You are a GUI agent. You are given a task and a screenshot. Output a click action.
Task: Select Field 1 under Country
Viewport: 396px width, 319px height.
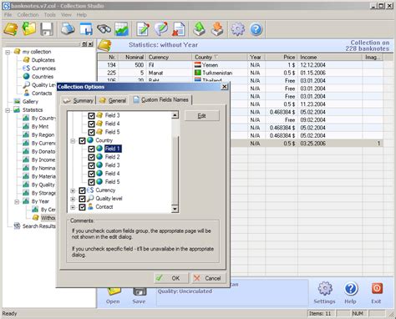[113, 149]
